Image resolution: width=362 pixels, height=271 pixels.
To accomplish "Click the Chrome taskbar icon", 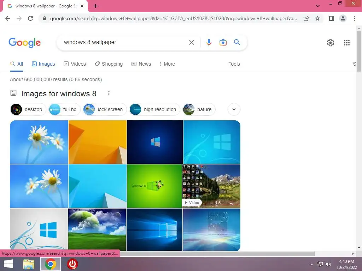I will coord(51,264).
